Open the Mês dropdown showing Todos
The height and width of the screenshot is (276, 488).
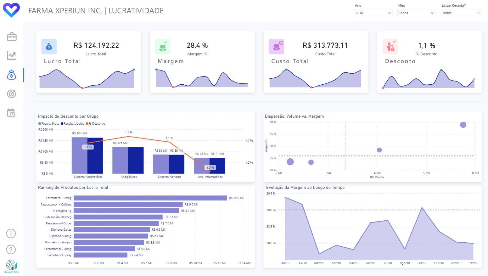(417, 13)
